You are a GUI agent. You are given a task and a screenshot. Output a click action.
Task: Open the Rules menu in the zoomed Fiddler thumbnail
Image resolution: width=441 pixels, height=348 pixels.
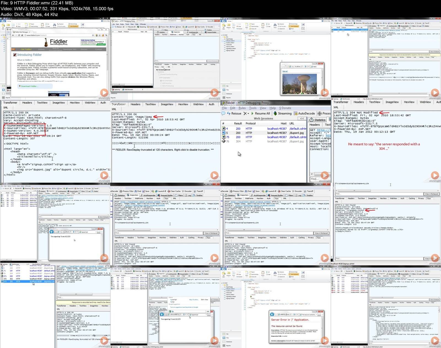242,108
